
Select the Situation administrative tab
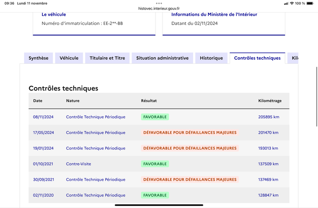(x=162, y=58)
